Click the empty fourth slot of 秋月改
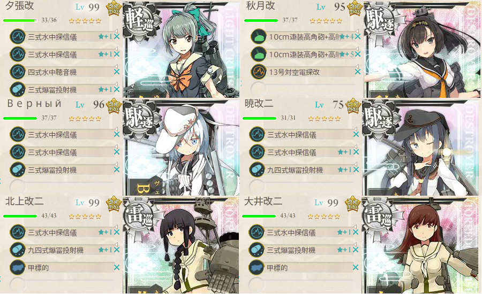482x294 pixels. pyautogui.click(x=304, y=89)
